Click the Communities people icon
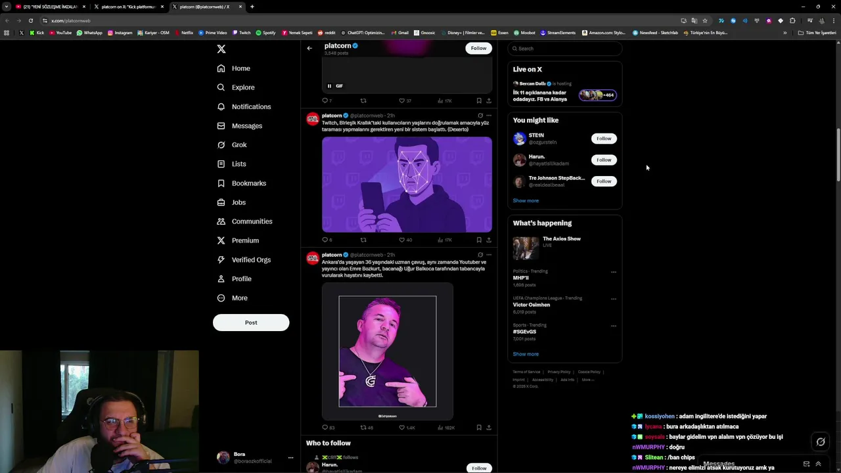 click(221, 221)
